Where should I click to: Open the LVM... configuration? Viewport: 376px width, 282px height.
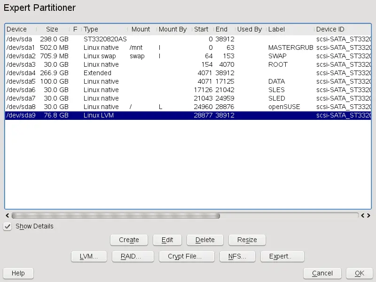coord(88,257)
